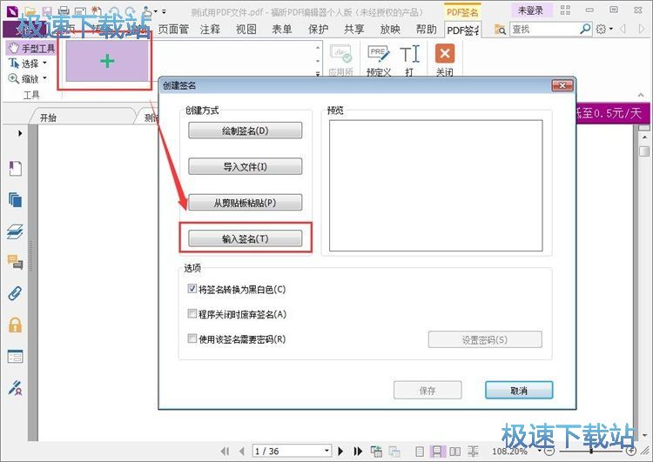Select two-page facing view mode
The width and height of the screenshot is (653, 462).
[454, 452]
